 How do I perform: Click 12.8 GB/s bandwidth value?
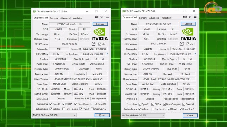tap(97, 74)
